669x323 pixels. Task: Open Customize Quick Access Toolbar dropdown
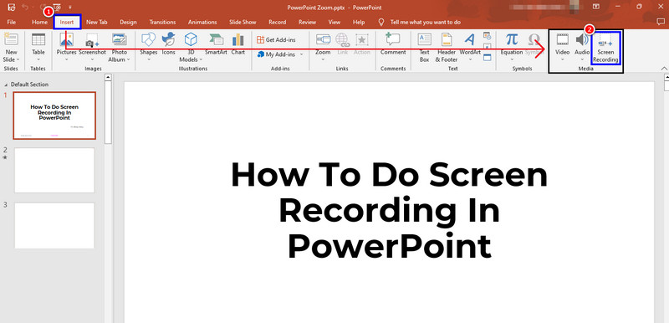click(x=70, y=8)
